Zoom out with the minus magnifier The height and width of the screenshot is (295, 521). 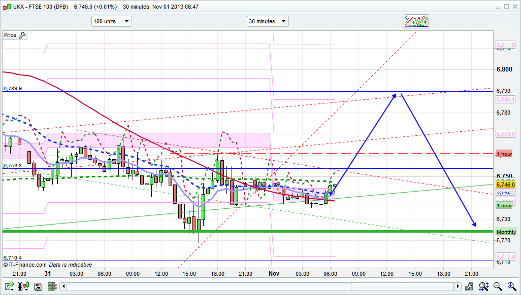(498, 287)
